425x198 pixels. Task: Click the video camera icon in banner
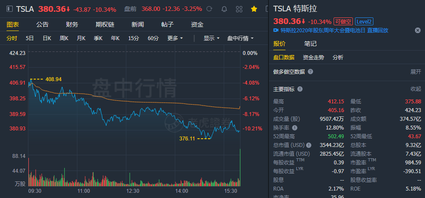pyautogui.click(x=276, y=31)
